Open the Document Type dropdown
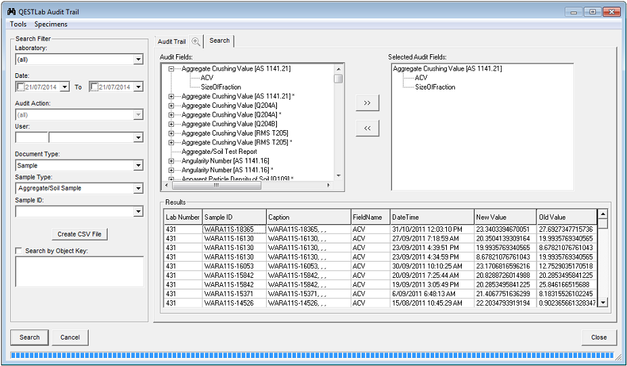 coord(138,165)
